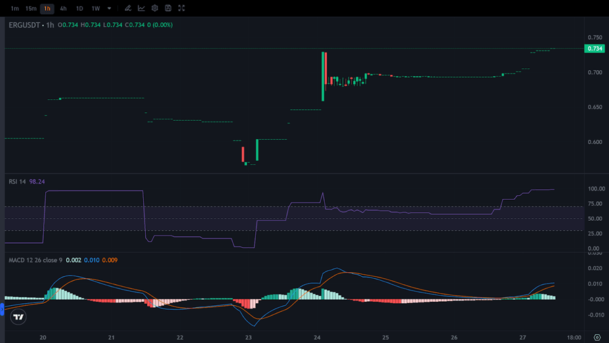This screenshot has height=343, width=609.
Task: Click the 0.700 price axis label
Action: tap(595, 73)
